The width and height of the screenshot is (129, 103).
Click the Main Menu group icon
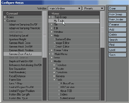53,54
